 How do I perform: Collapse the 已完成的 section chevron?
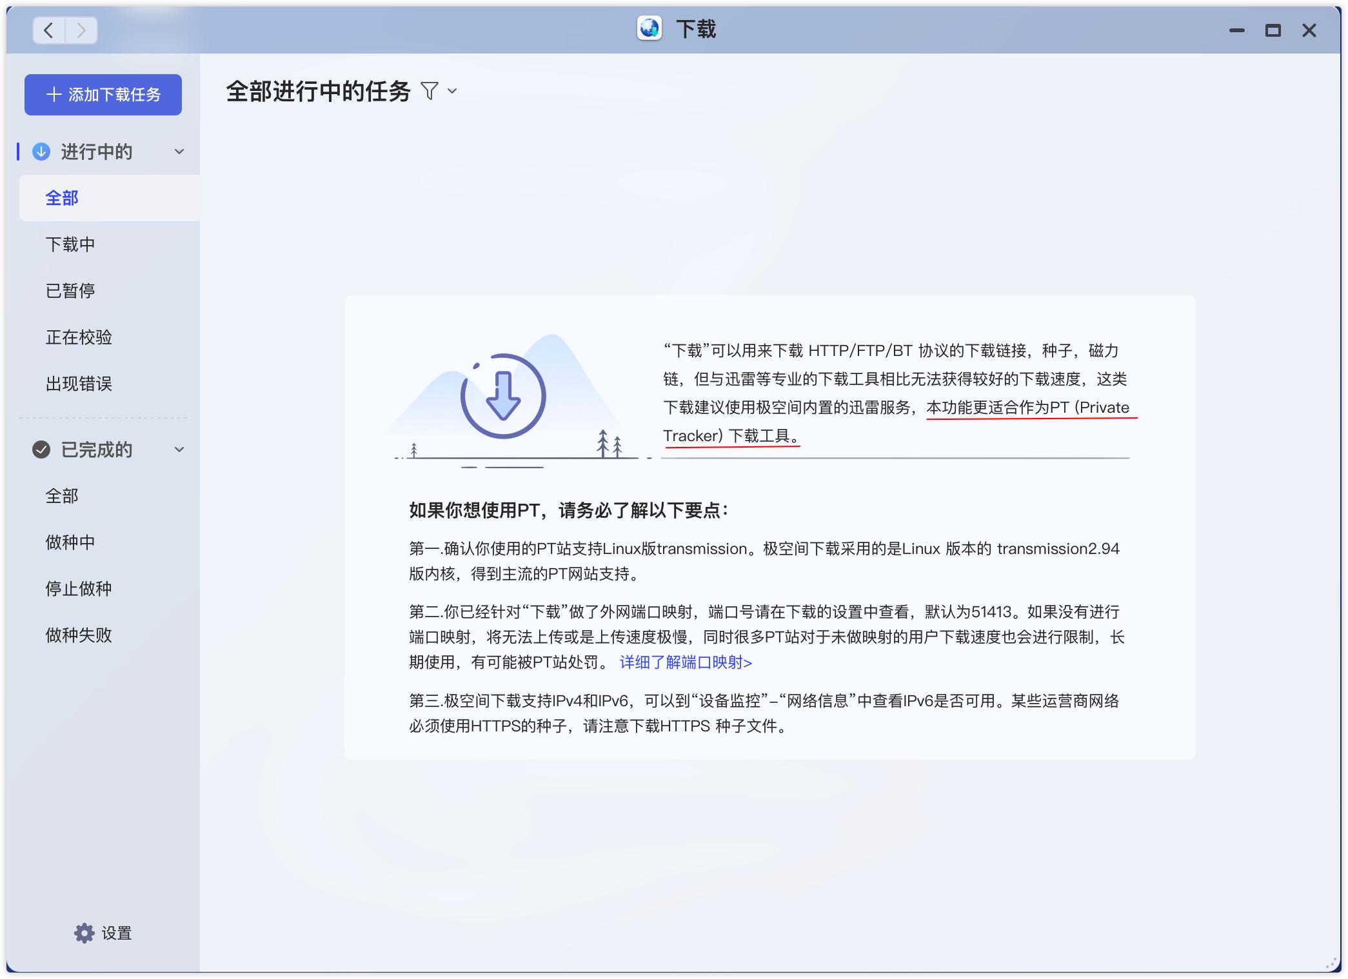click(179, 450)
